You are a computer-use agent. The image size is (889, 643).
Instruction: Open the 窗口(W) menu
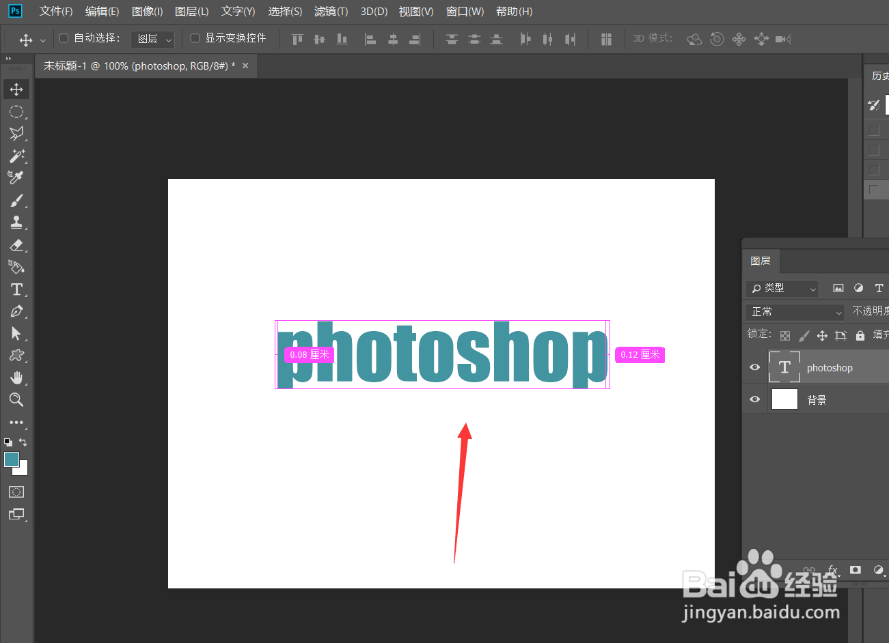[465, 12]
